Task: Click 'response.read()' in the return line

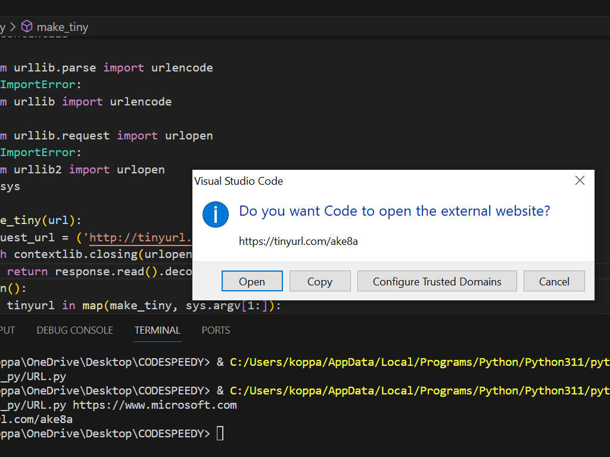Action: click(106, 271)
